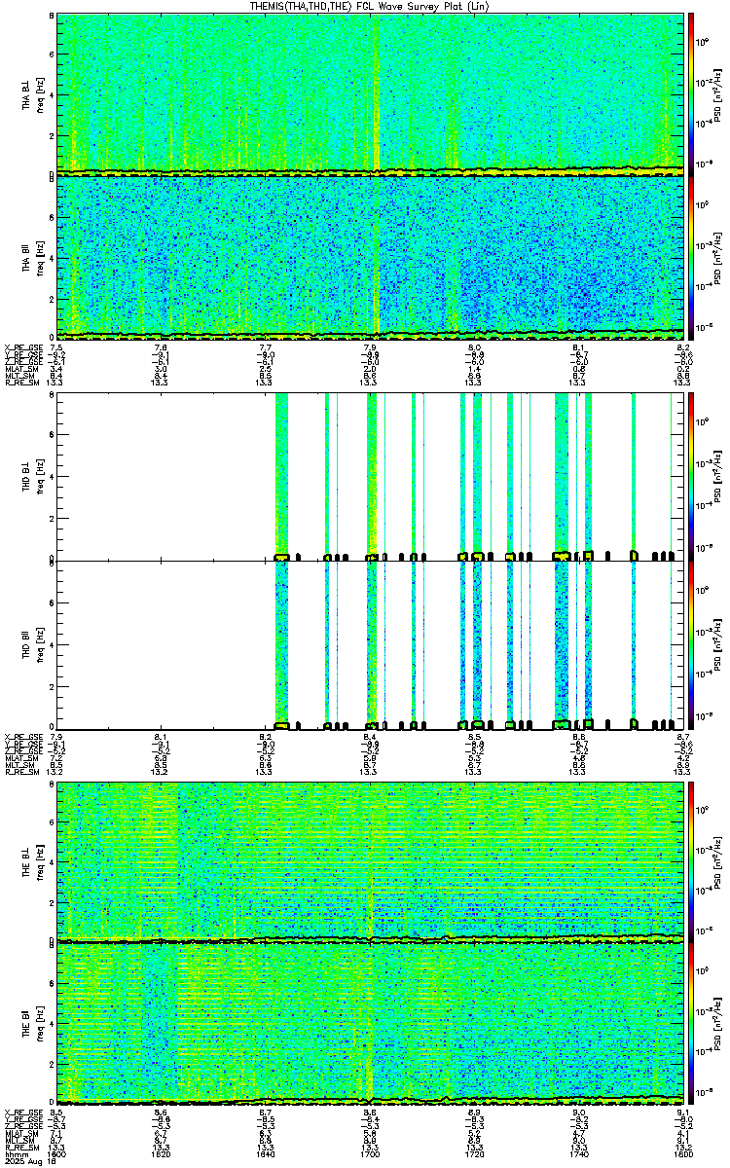730x1168 pixels.
Task: Click X_RE_GSE value 8.4 under THD panels
Action: click(x=370, y=737)
